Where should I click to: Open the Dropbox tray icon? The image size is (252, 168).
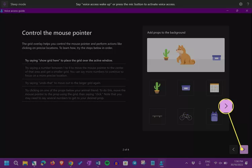coord(193,163)
